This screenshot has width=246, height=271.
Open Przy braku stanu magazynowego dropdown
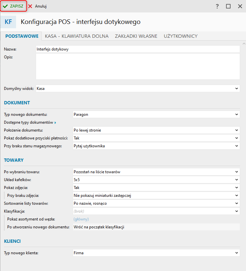[156, 146]
